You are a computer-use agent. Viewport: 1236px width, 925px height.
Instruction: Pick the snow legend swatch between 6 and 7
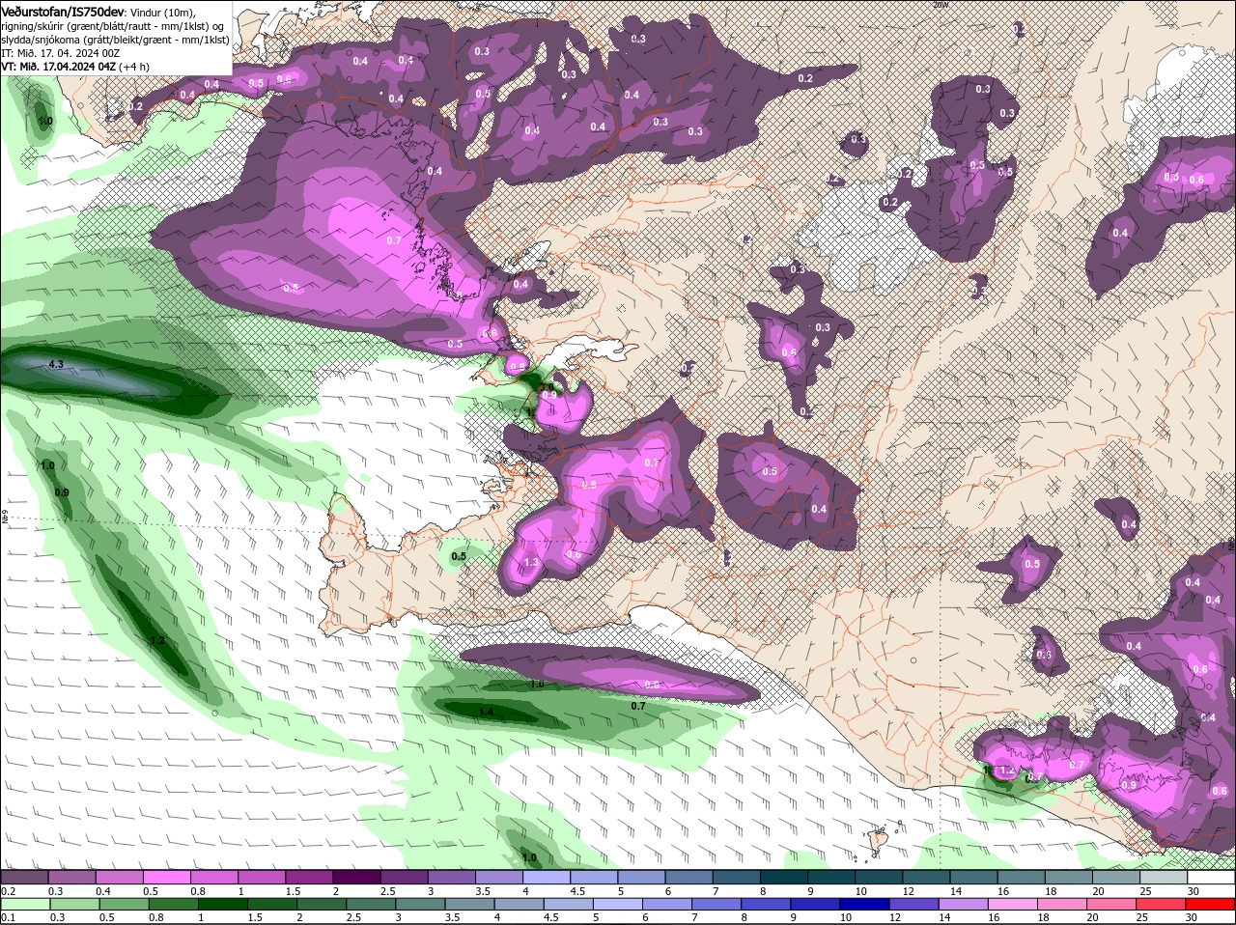click(688, 878)
